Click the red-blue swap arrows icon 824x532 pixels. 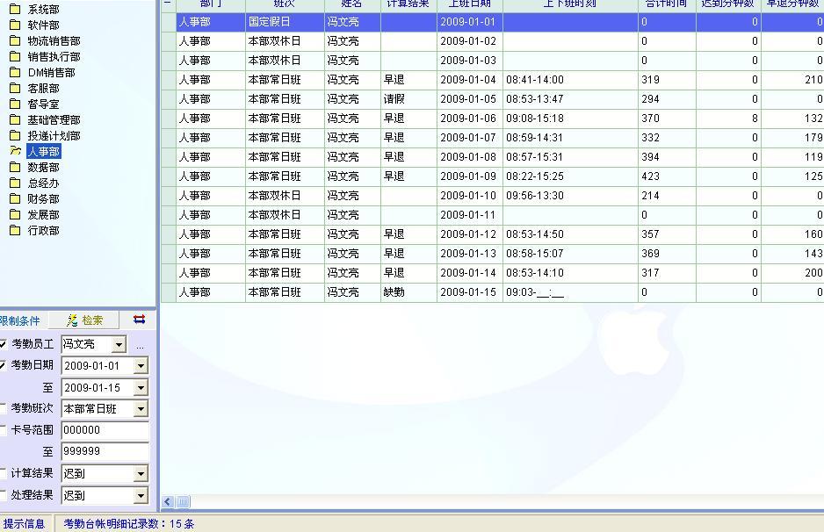(x=139, y=320)
